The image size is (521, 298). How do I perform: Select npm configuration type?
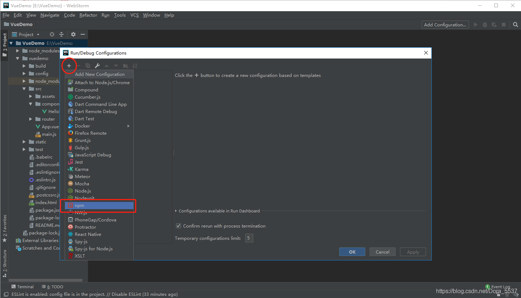click(99, 206)
